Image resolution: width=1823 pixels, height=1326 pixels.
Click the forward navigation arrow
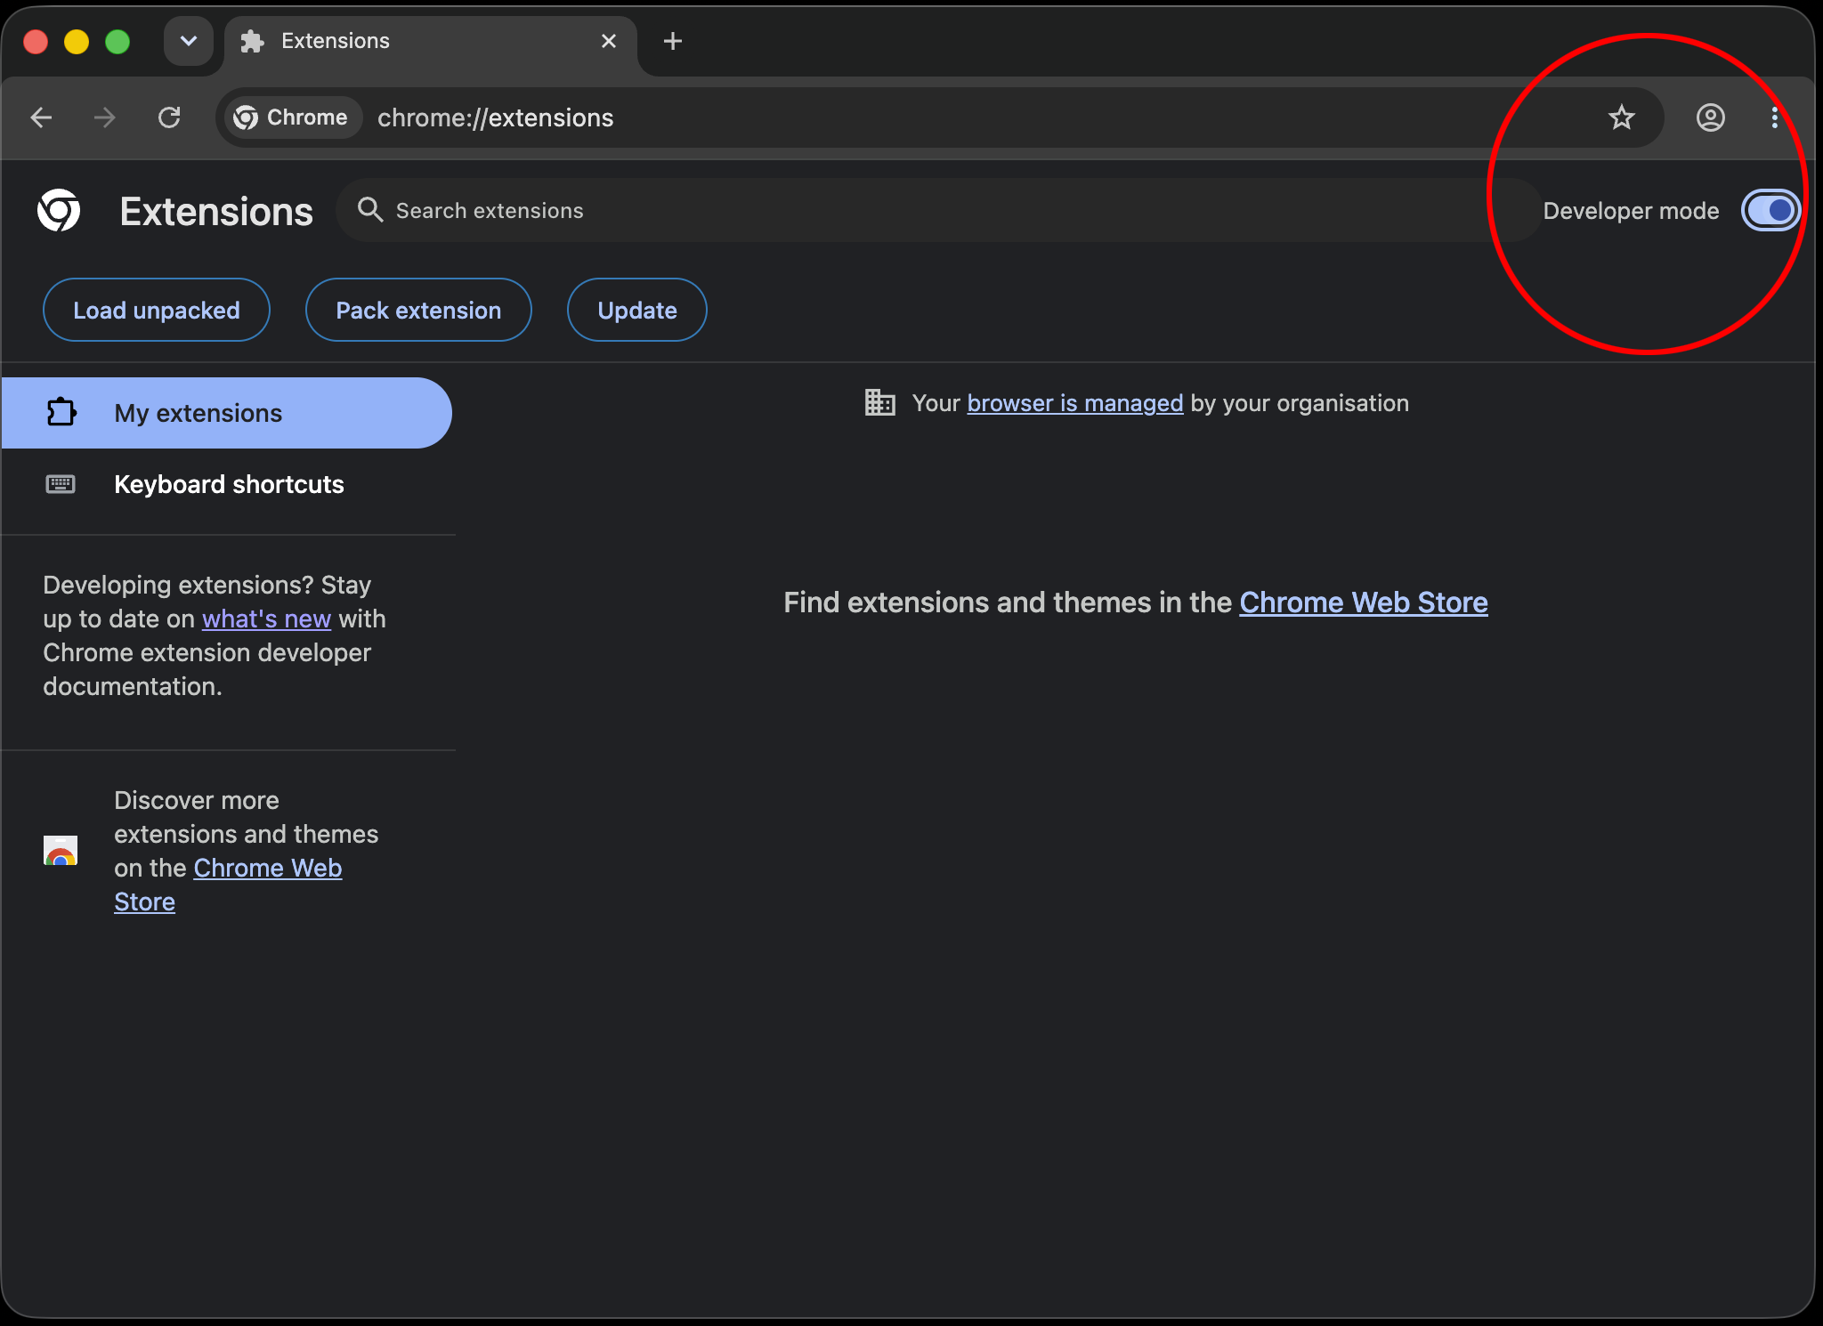[x=105, y=117]
